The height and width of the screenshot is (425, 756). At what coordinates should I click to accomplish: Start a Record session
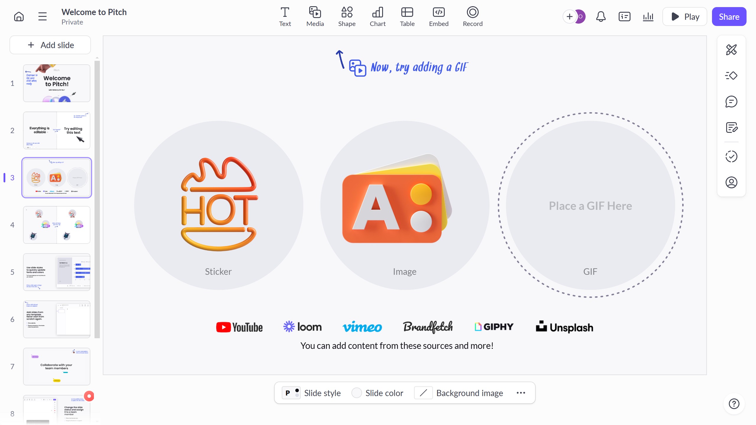click(472, 17)
